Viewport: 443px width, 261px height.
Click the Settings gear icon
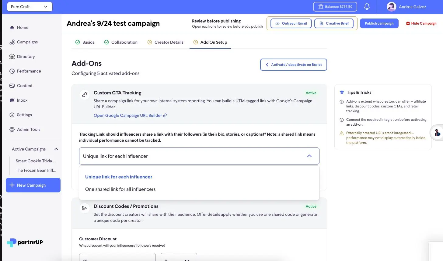12,115
